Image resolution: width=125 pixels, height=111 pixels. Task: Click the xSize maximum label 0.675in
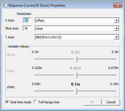(x=113, y=68)
